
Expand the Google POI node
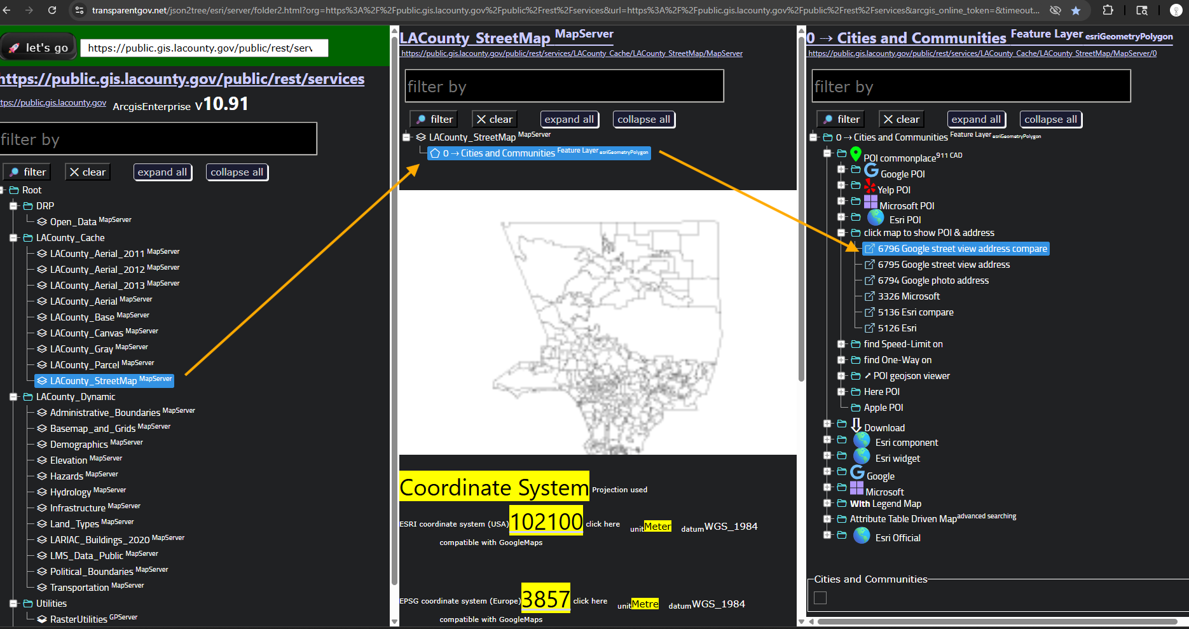841,169
